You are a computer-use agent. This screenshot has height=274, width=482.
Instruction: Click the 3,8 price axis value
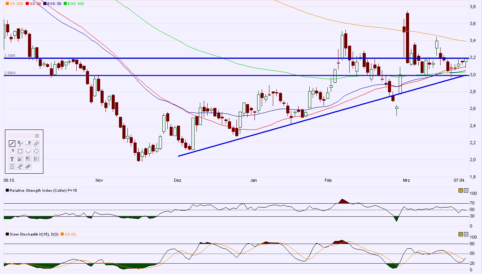(x=473, y=7)
